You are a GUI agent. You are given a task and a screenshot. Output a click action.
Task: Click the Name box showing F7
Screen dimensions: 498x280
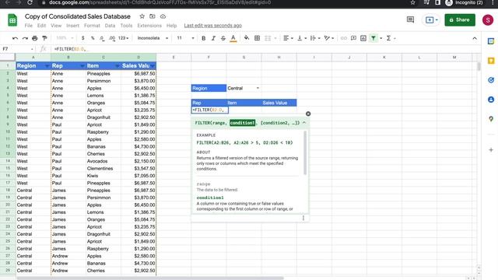click(17, 49)
